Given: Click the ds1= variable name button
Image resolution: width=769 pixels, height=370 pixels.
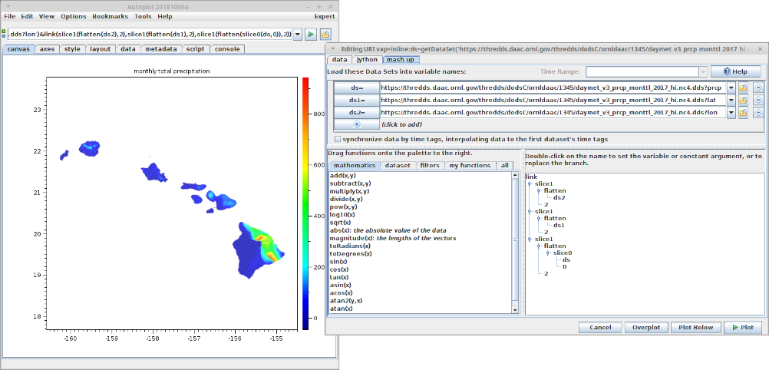Looking at the screenshot, I should click(x=357, y=100).
